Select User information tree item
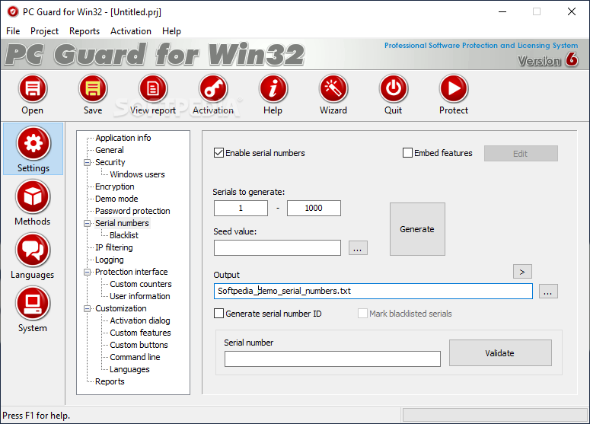The image size is (590, 424). (140, 296)
